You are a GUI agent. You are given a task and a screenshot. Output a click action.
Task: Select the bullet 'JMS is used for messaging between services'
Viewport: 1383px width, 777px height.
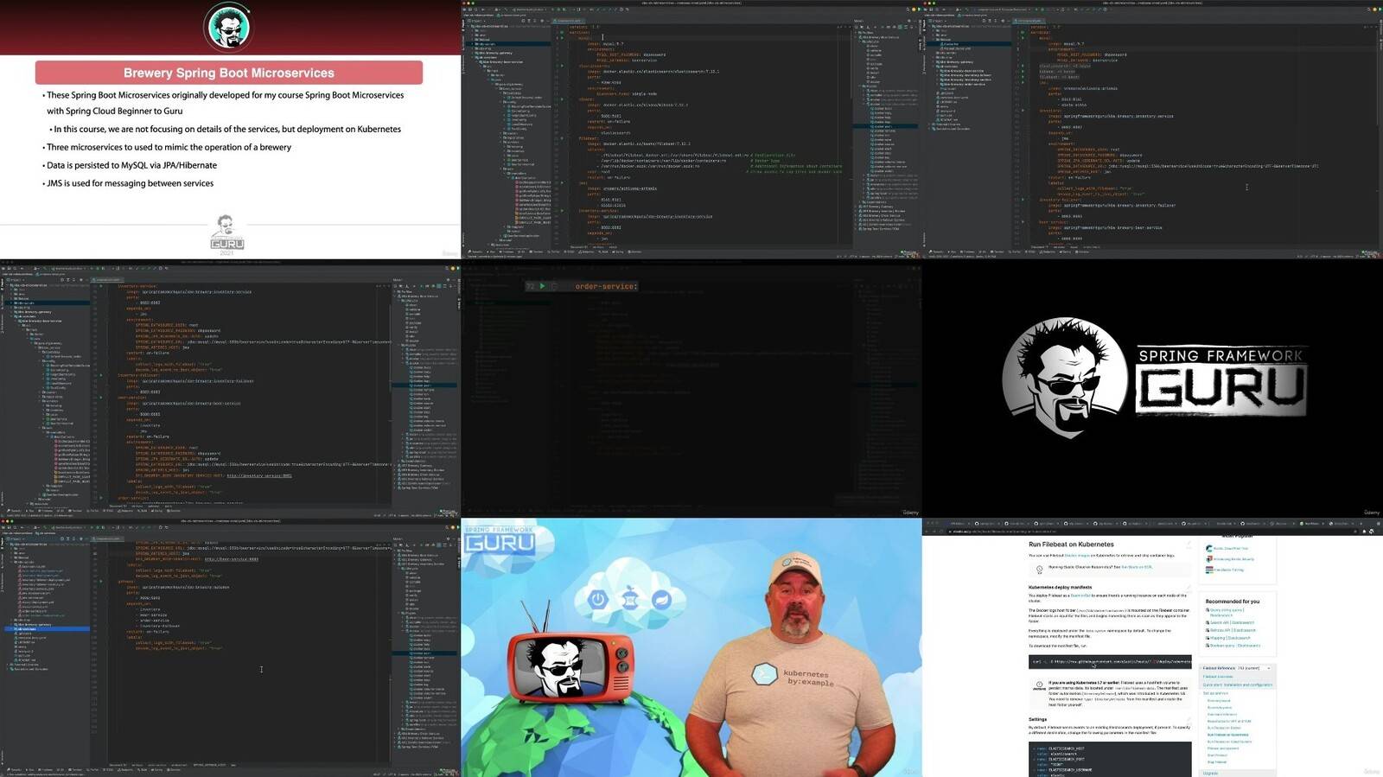coord(128,183)
